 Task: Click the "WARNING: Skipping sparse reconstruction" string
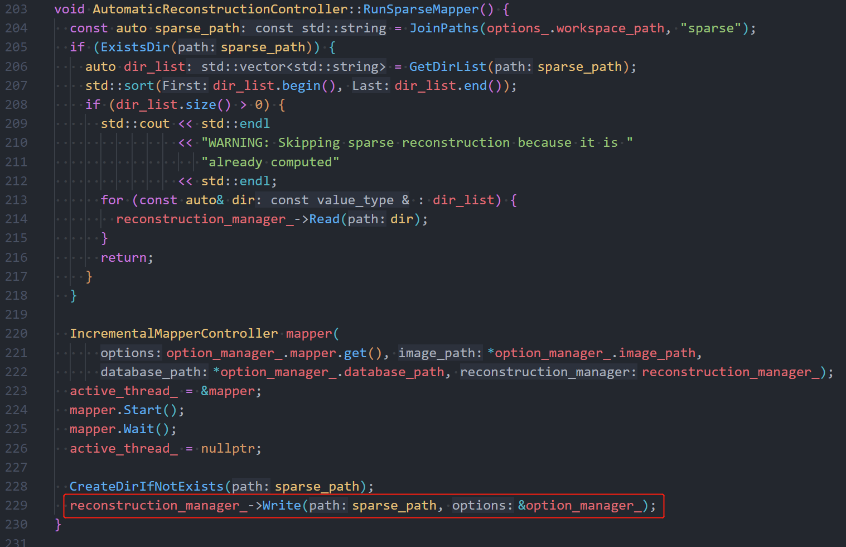pyautogui.click(x=417, y=142)
